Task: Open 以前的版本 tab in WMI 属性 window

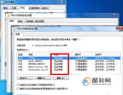Action: [34, 8]
